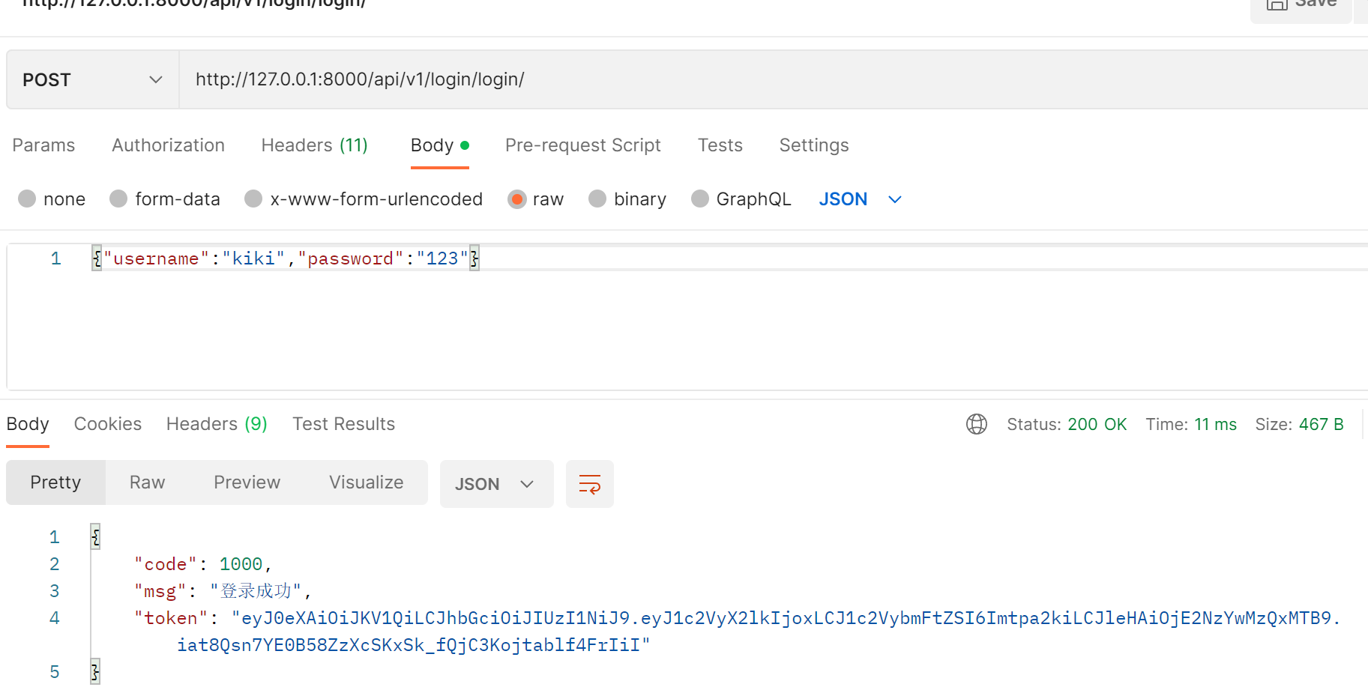This screenshot has height=687, width=1368.
Task: Open the response Headers (9) tab
Action: click(217, 424)
